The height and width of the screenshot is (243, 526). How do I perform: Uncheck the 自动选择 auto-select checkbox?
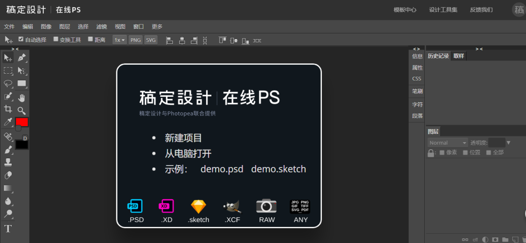pyautogui.click(x=21, y=39)
